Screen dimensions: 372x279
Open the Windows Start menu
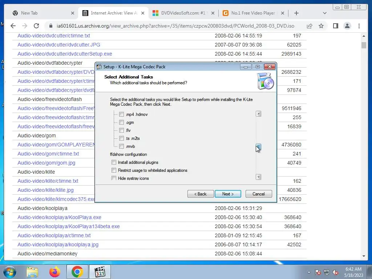click(9, 272)
